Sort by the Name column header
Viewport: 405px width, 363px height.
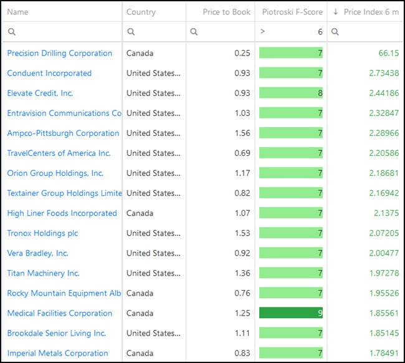tap(18, 12)
